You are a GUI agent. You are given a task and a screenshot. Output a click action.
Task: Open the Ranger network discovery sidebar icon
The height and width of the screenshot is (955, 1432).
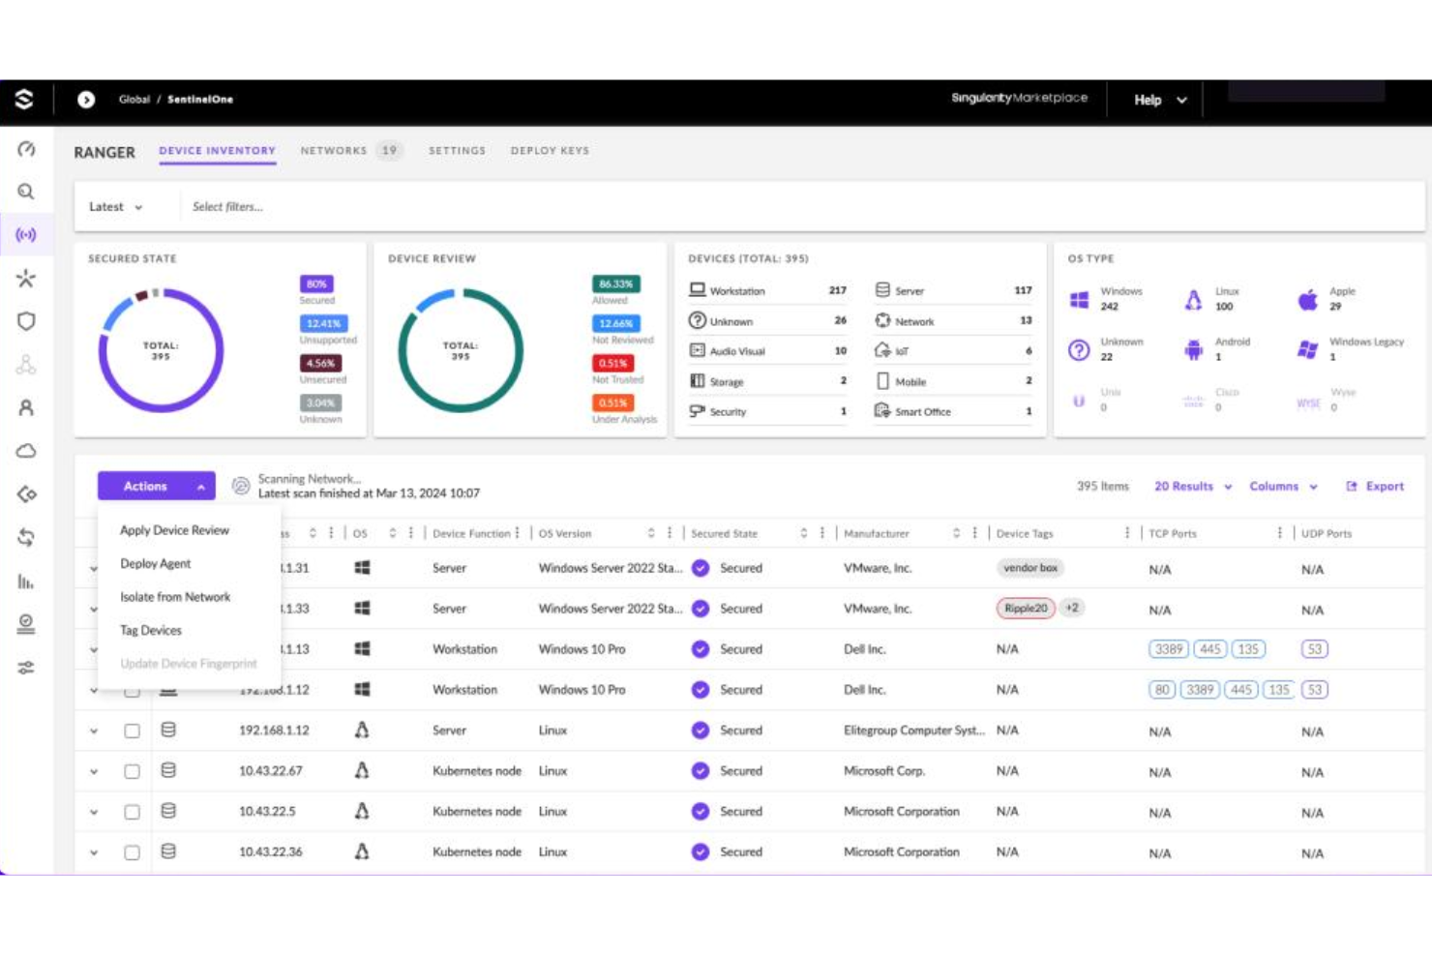tap(26, 234)
